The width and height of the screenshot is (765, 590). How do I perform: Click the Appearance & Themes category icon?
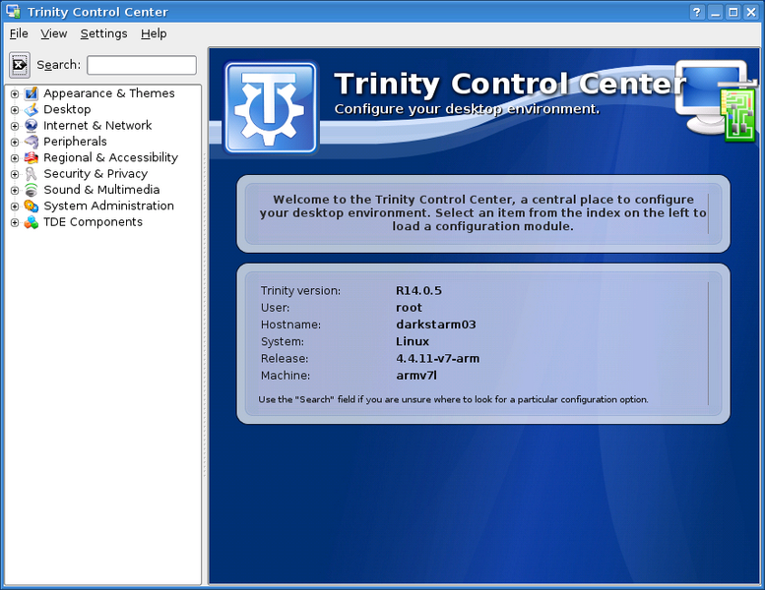coord(32,93)
